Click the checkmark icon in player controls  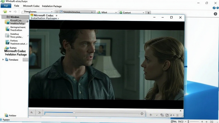(157, 115)
